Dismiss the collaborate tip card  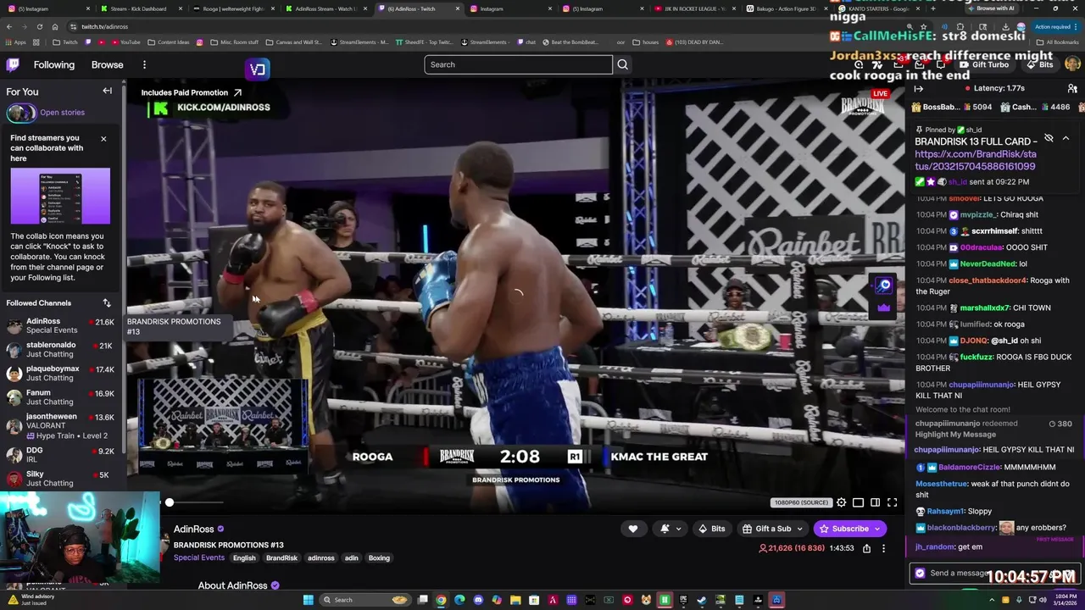point(103,138)
